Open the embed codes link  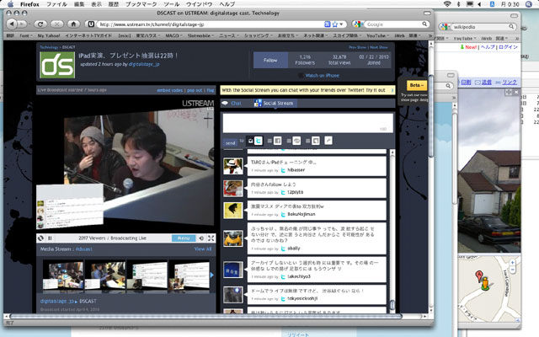(170, 90)
